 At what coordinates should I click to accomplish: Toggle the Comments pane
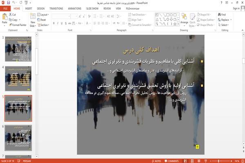tap(171, 161)
